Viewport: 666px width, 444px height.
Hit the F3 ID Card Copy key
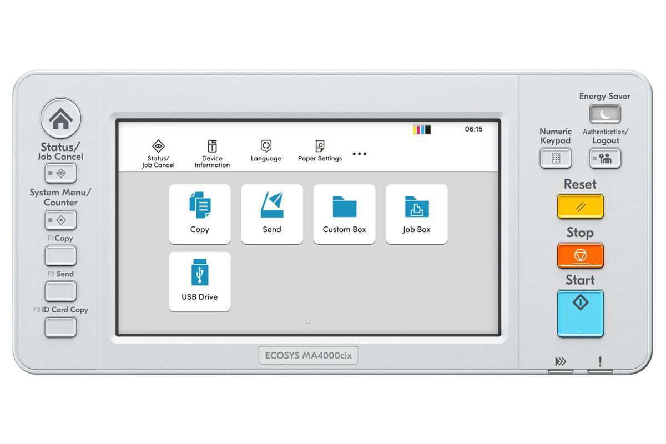60,327
